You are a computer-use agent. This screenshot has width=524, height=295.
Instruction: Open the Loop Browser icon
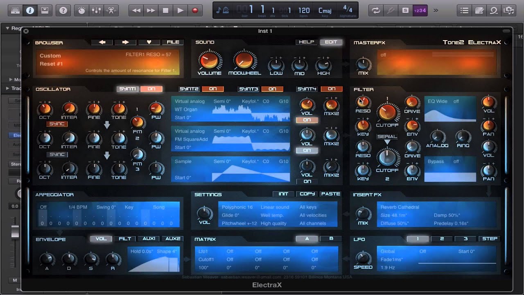494,10
